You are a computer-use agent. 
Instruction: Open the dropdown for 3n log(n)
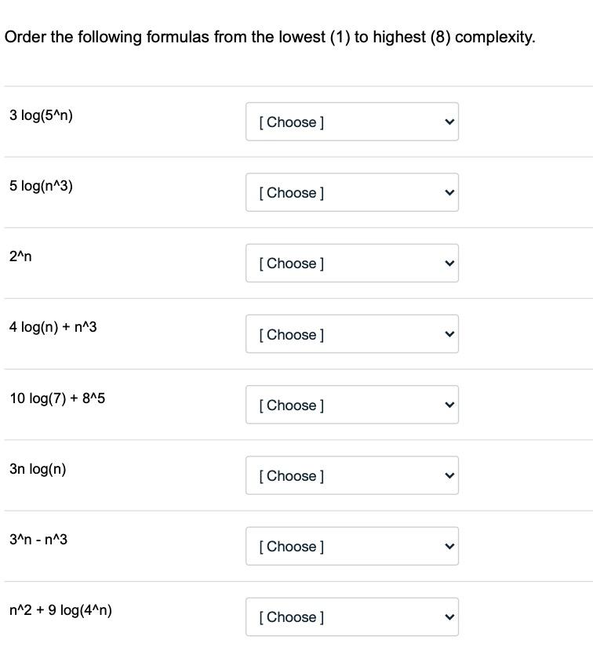351,475
